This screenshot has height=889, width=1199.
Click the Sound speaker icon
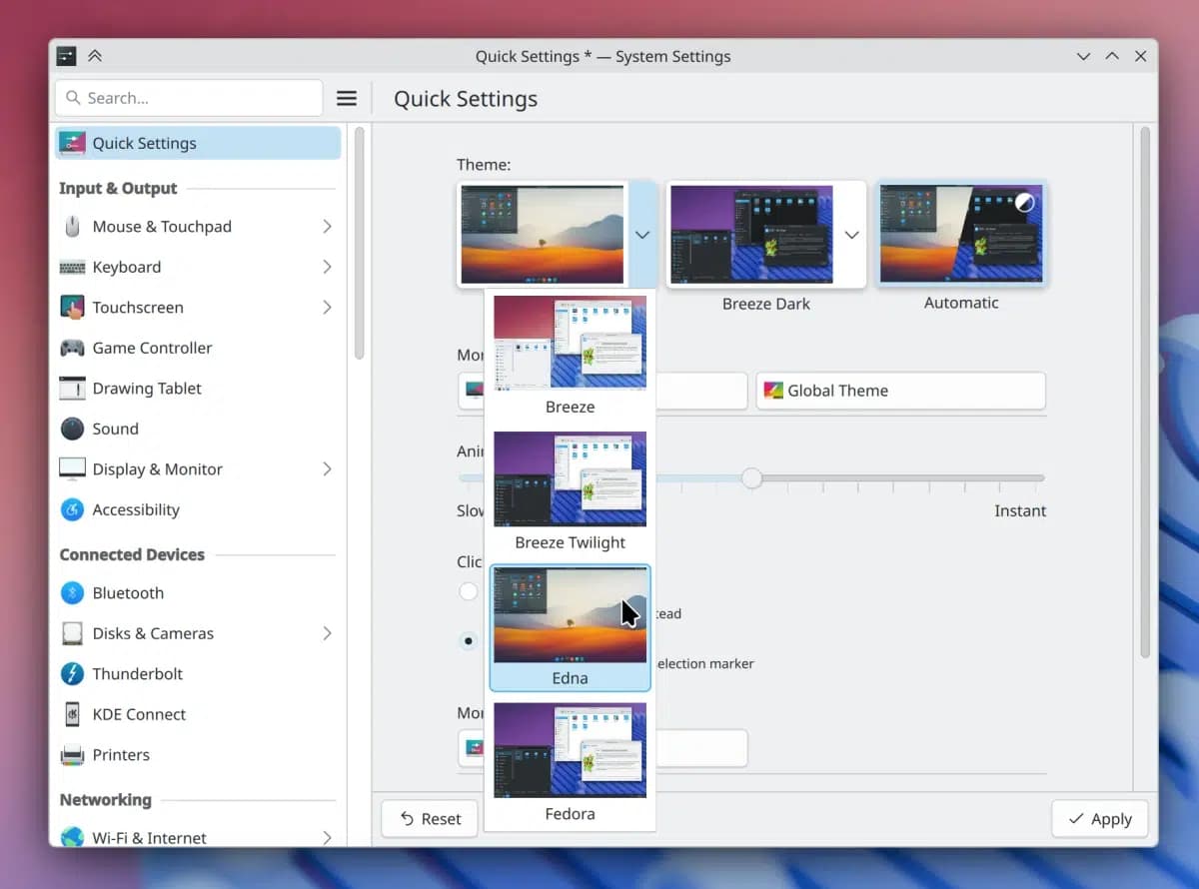point(72,429)
